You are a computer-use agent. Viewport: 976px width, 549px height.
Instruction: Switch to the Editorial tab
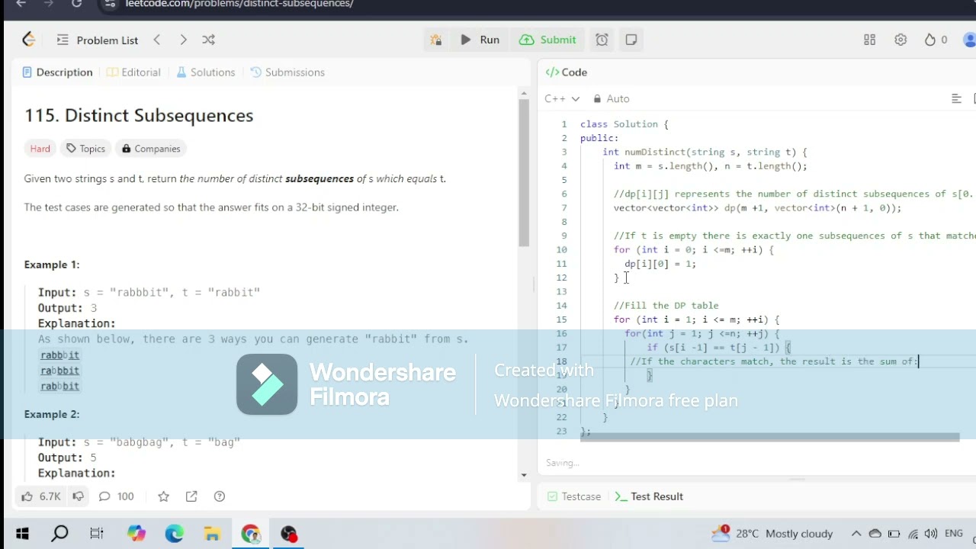[133, 72]
